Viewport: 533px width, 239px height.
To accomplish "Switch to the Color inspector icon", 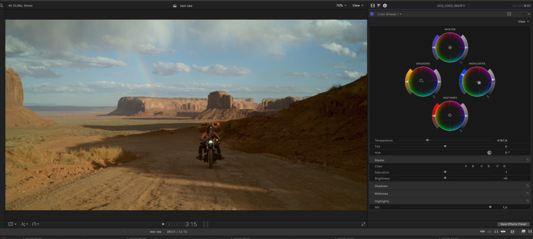I will pyautogui.click(x=379, y=6).
